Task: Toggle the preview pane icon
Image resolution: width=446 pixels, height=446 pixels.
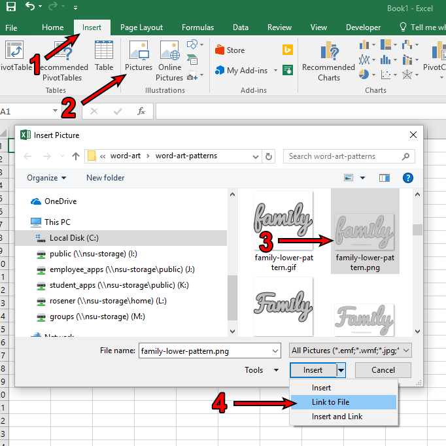Action: click(x=385, y=178)
